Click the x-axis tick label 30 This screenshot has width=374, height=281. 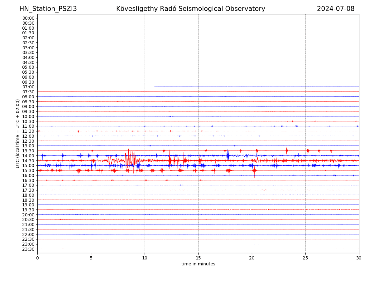(x=359, y=258)
